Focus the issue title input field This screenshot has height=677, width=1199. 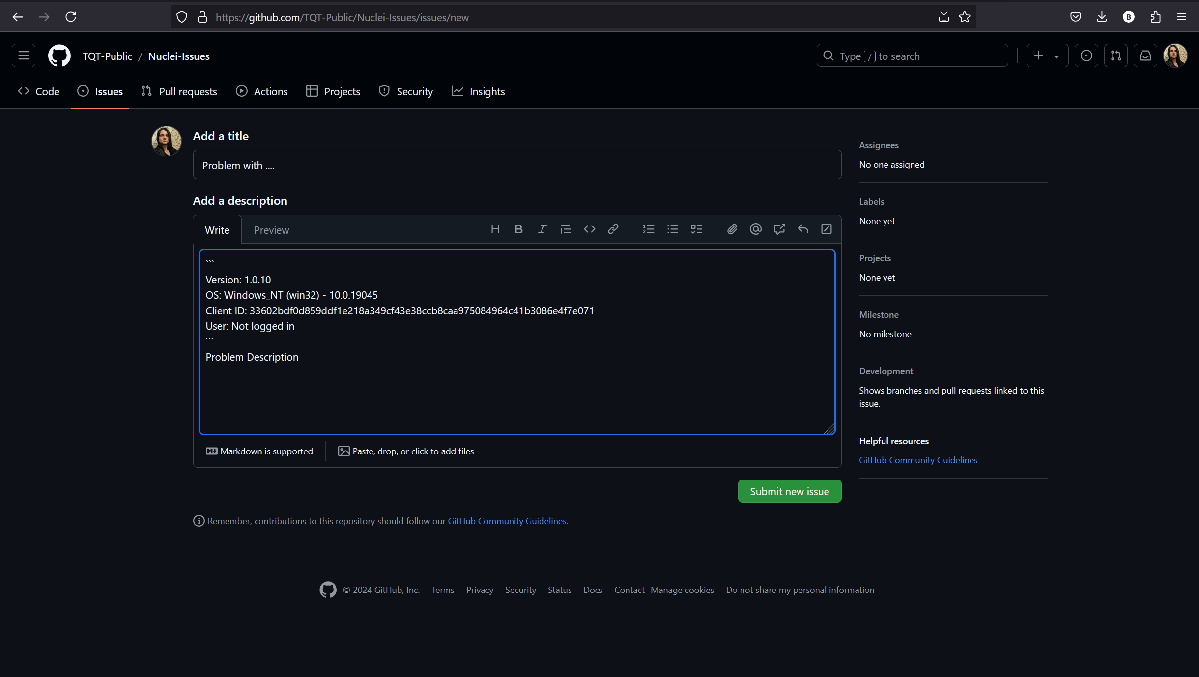click(517, 165)
